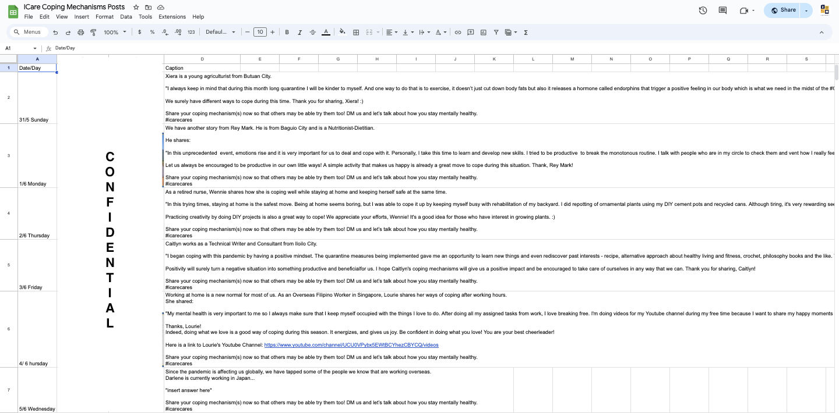Increase font size with plus
This screenshot has height=413, width=839.
[x=272, y=33]
